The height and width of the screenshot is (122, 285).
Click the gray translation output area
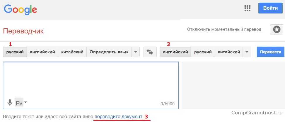tap(233, 85)
